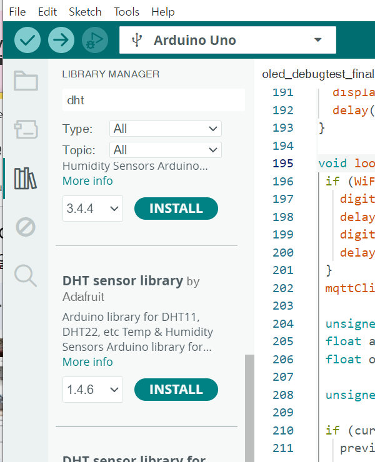
Task: Switch to the oled_debugtest_final tab
Action: [x=318, y=74]
